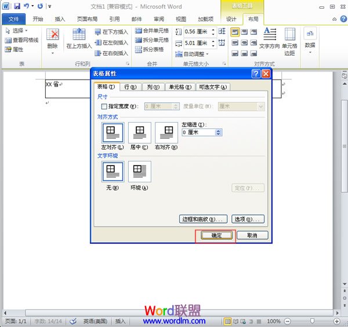Select Right alignment (右对齐) option
This screenshot has height=327, width=348.
pyautogui.click(x=166, y=132)
